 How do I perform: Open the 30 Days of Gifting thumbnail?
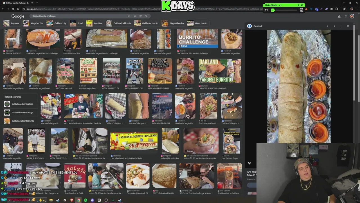(134, 71)
